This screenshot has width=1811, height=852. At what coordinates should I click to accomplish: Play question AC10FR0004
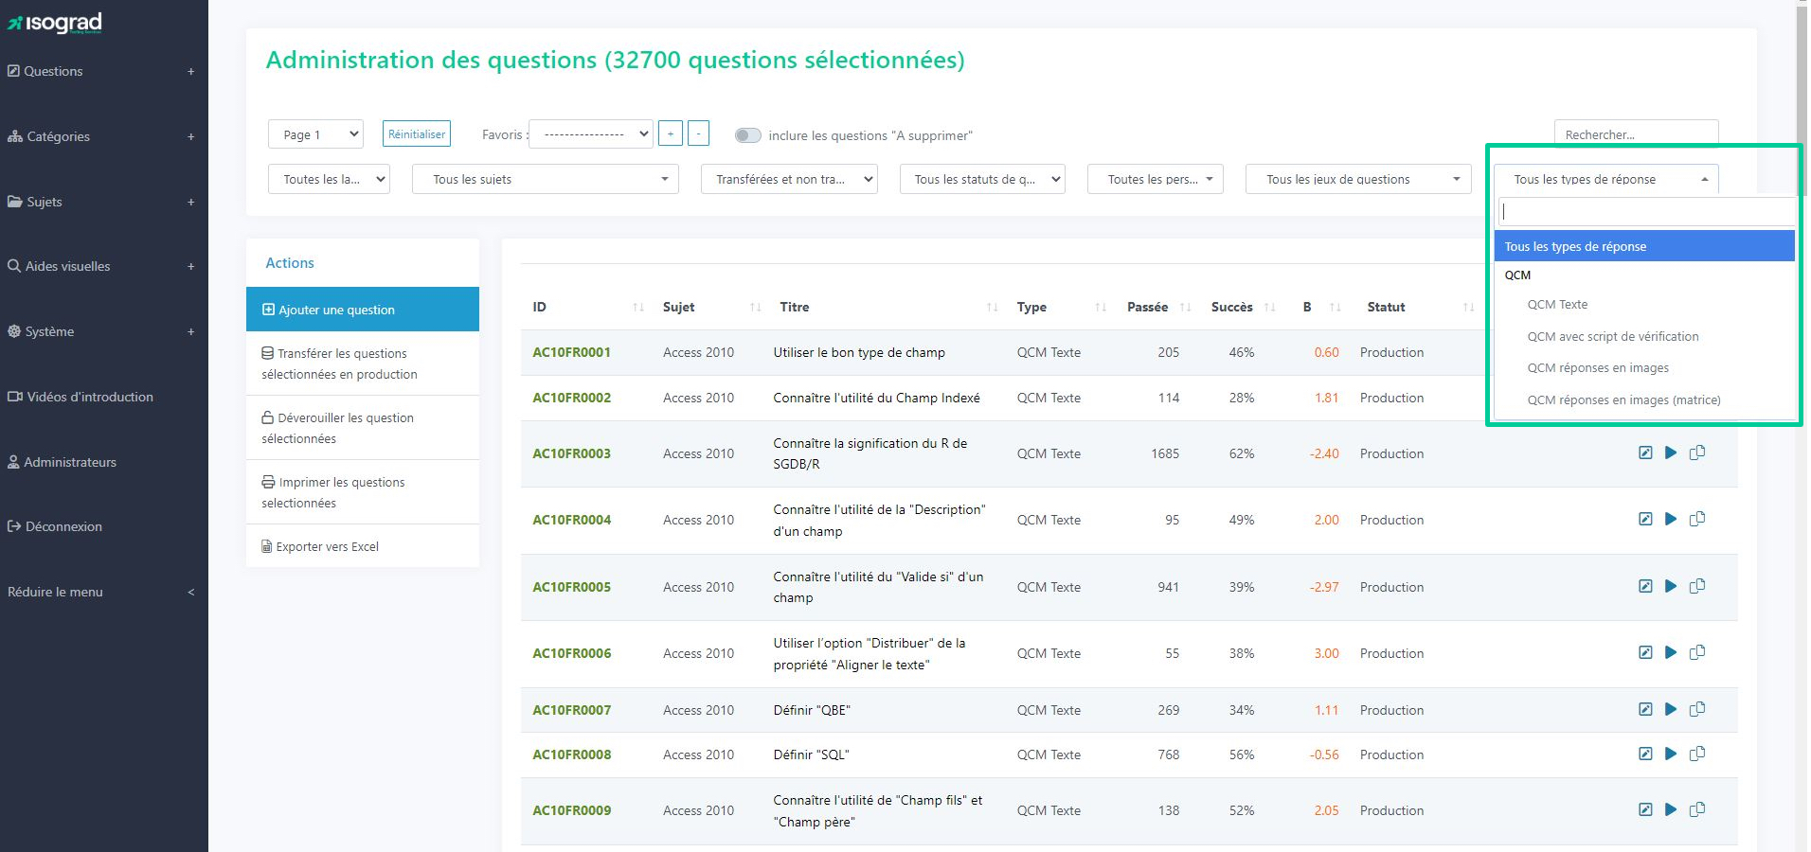(1671, 519)
